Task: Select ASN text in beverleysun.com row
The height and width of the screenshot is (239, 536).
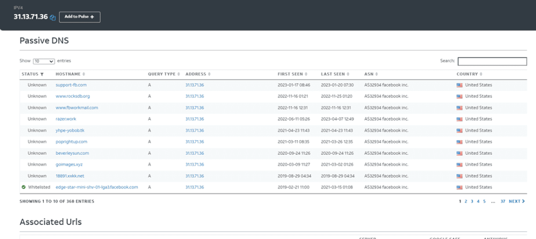Action: tap(386, 153)
